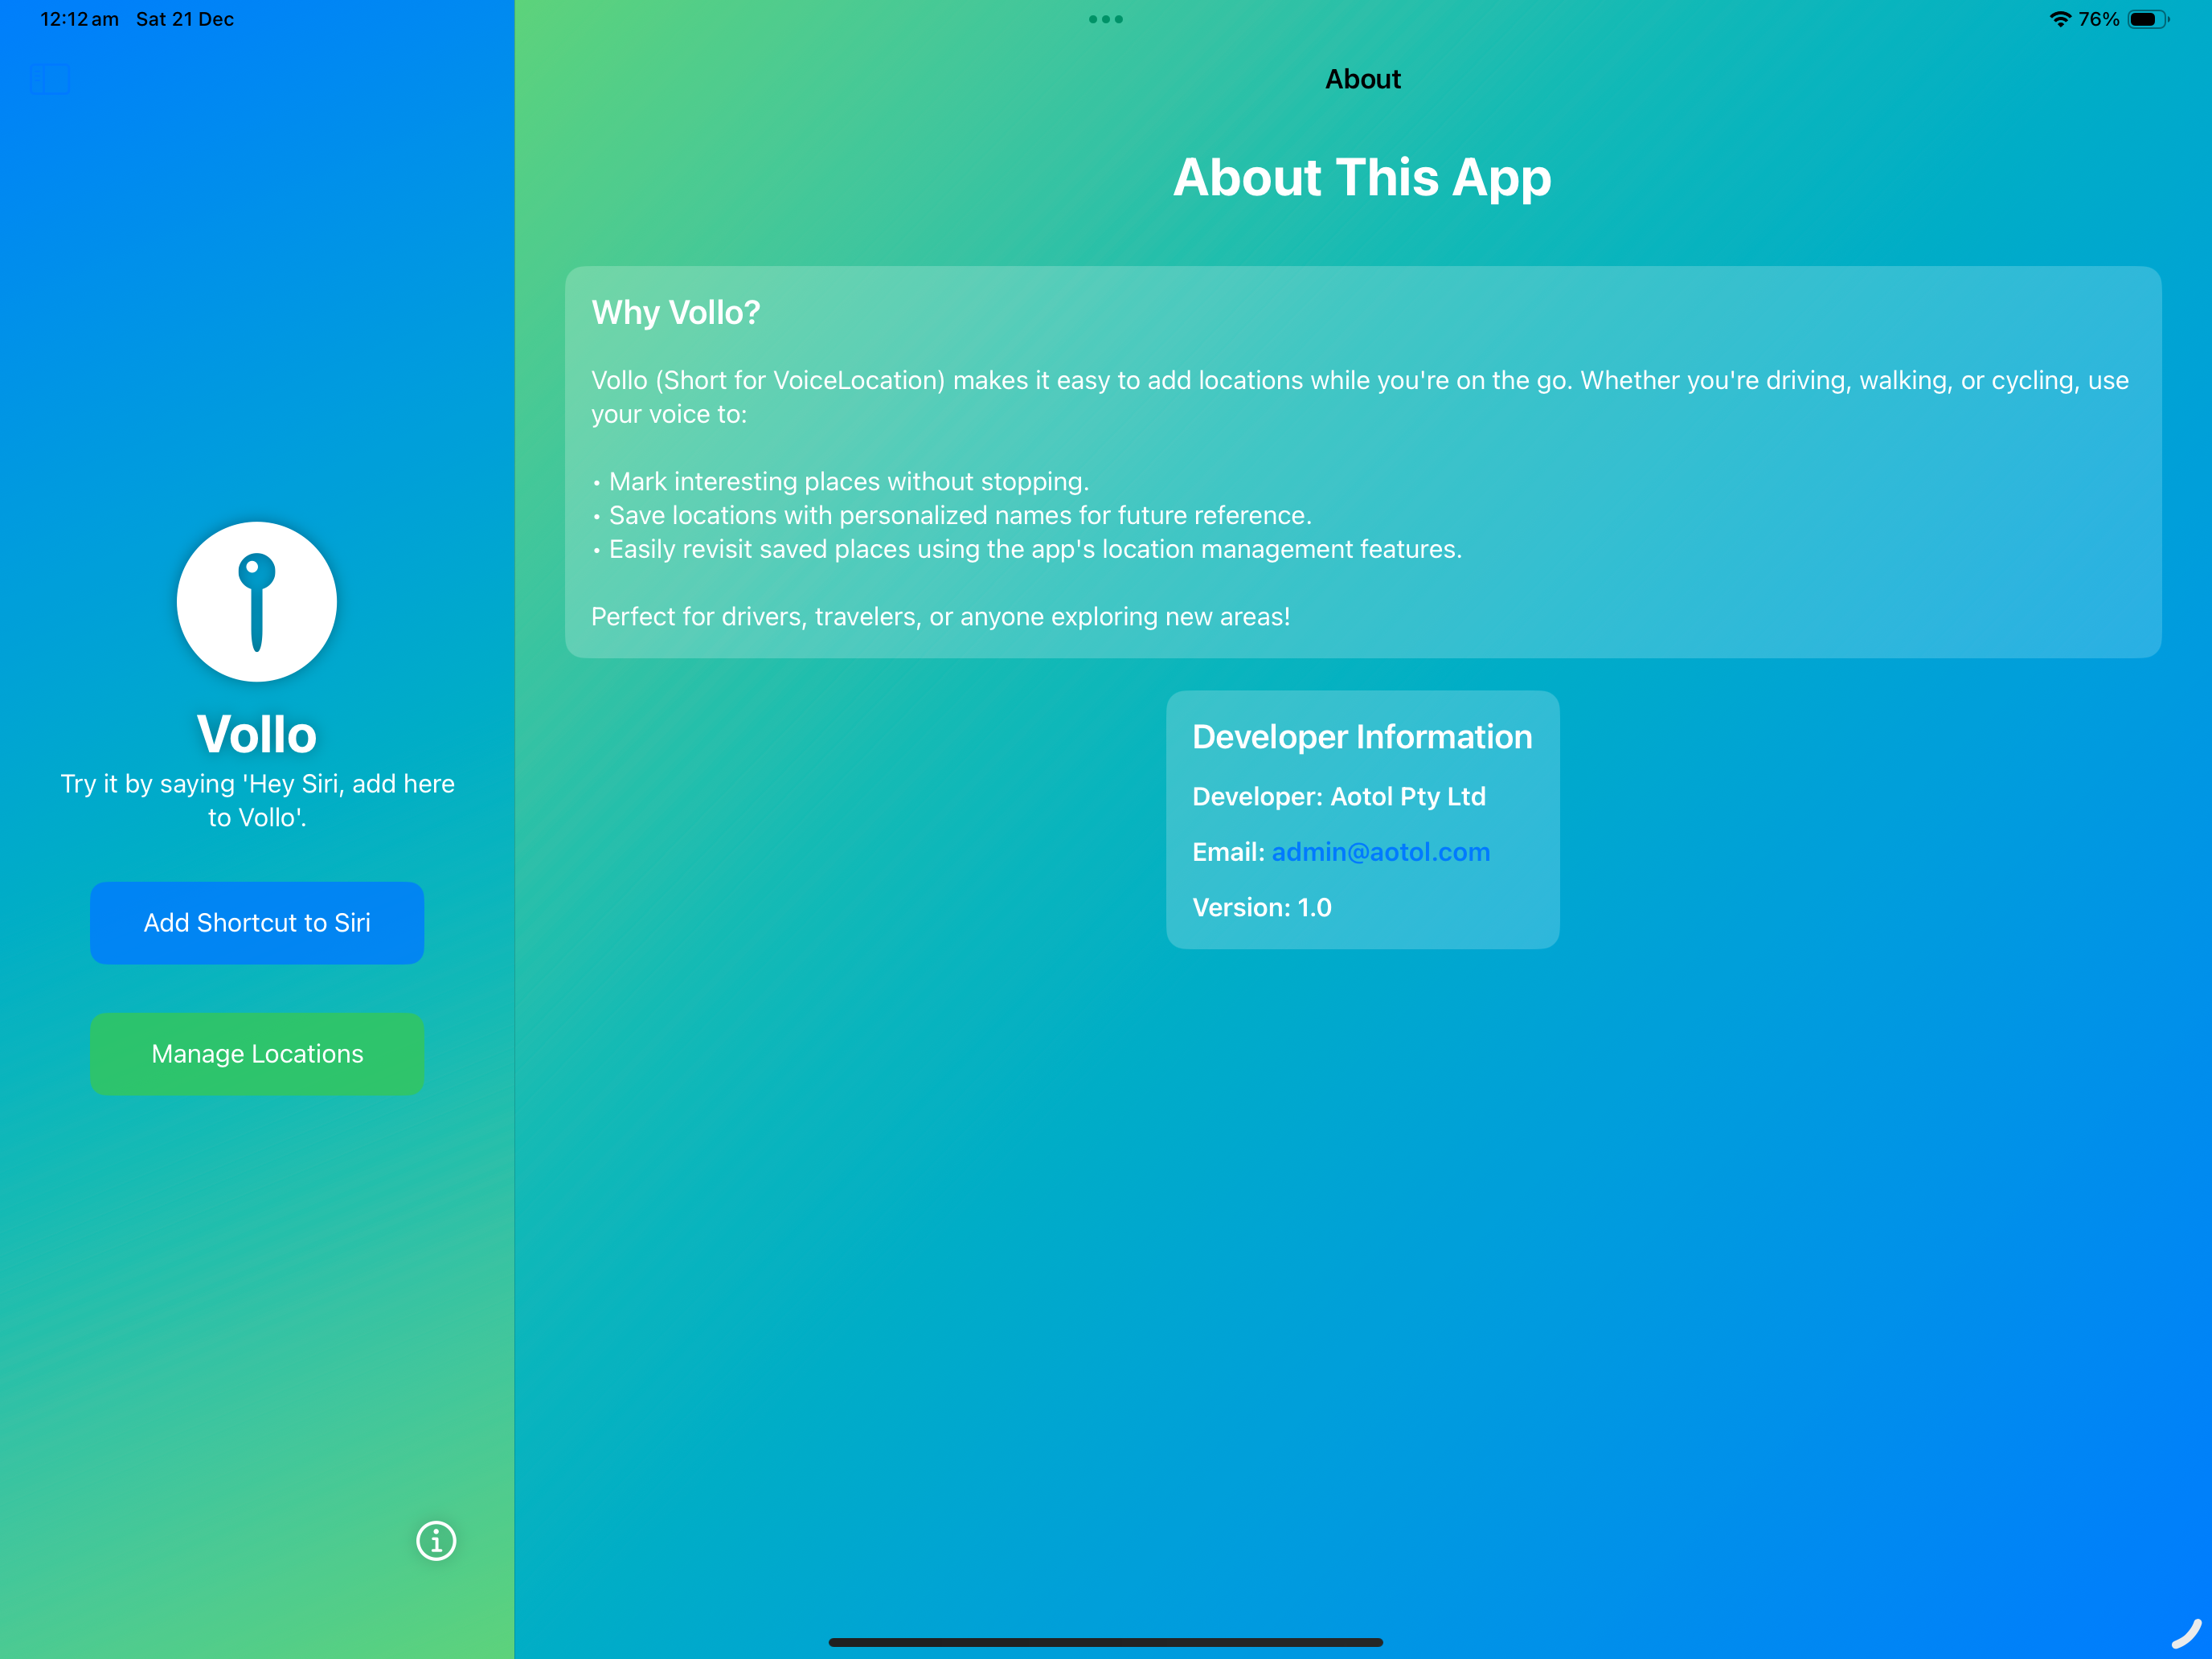The width and height of the screenshot is (2212, 1659).
Task: Tap 'Version: 1.0' text
Action: pos(1262,908)
